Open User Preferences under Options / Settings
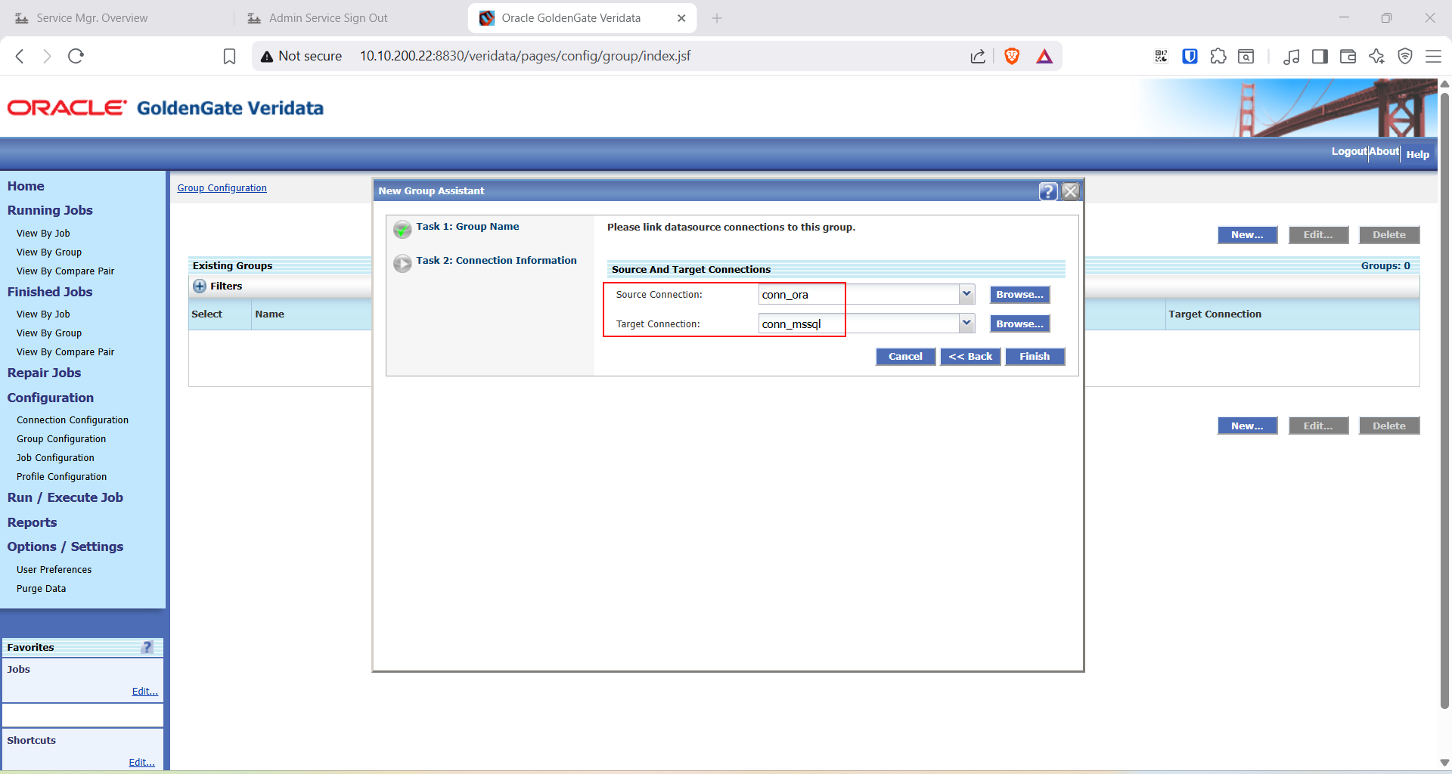Viewport: 1452px width, 774px height. pyautogui.click(x=54, y=570)
